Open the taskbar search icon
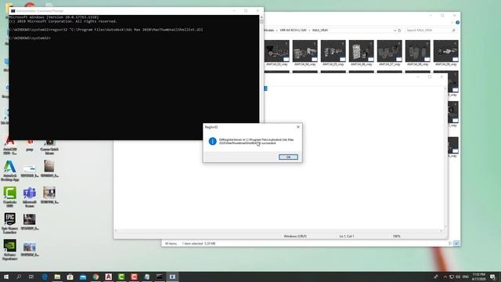This screenshot has height=282, width=501. (19, 277)
